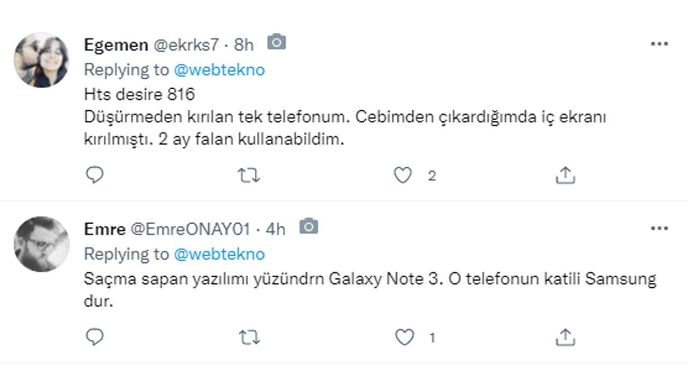
Task: Like Emre's tweet with the heart icon
Action: pyautogui.click(x=403, y=338)
